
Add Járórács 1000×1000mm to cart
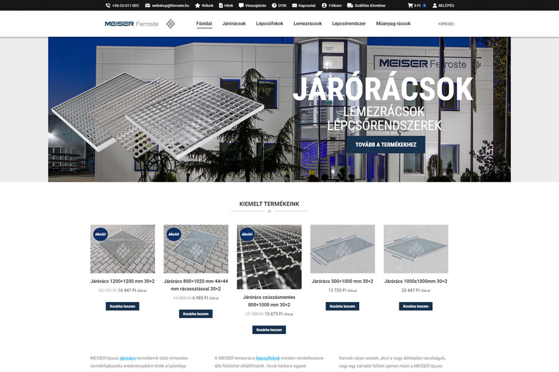(x=416, y=306)
